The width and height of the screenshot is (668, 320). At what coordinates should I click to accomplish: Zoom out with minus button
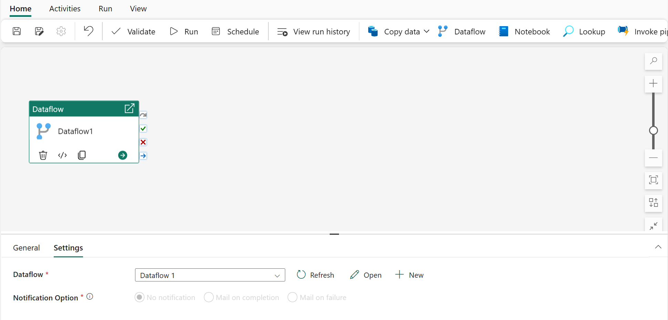[x=653, y=158]
